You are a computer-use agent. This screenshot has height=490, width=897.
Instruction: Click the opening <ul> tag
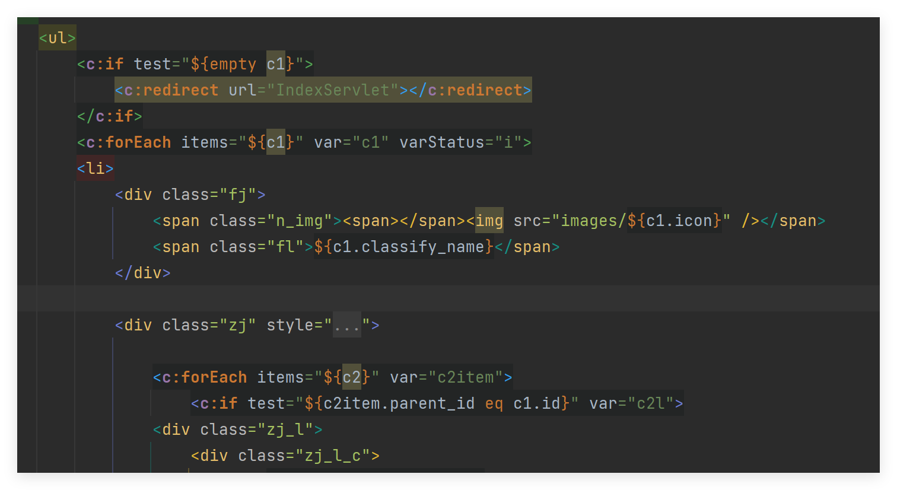(x=58, y=38)
